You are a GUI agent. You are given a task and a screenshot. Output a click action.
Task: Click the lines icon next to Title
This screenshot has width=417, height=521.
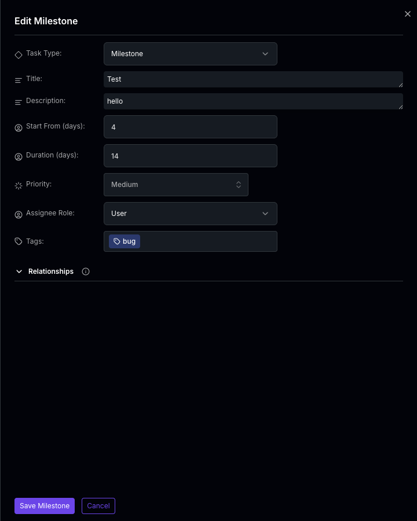[x=19, y=80]
